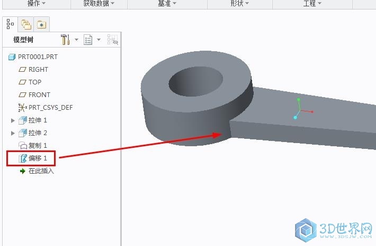Click the FRONT plane icon

coord(22,95)
